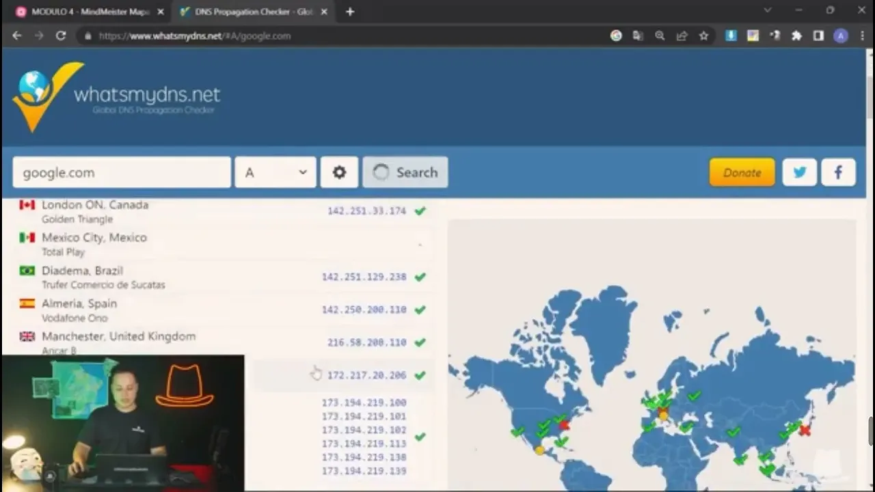Click green check next to 216.58.208.110

(420, 342)
